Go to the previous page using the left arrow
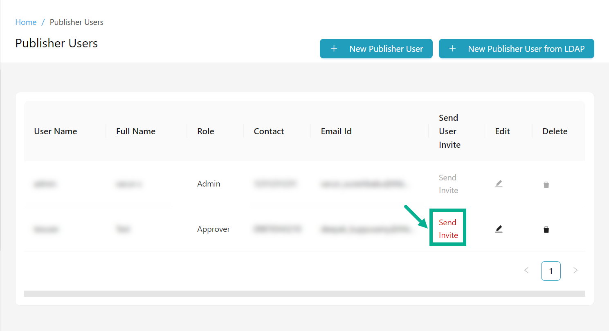The image size is (609, 331). pyautogui.click(x=526, y=270)
